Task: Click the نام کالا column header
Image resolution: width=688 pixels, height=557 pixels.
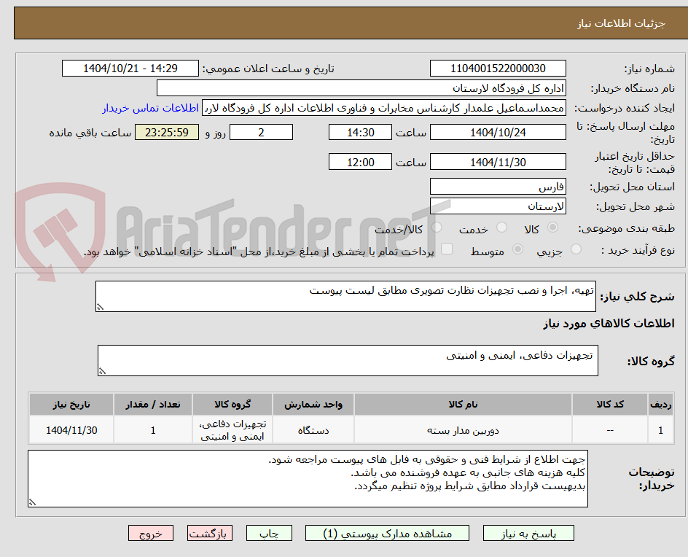Action: 463,404
